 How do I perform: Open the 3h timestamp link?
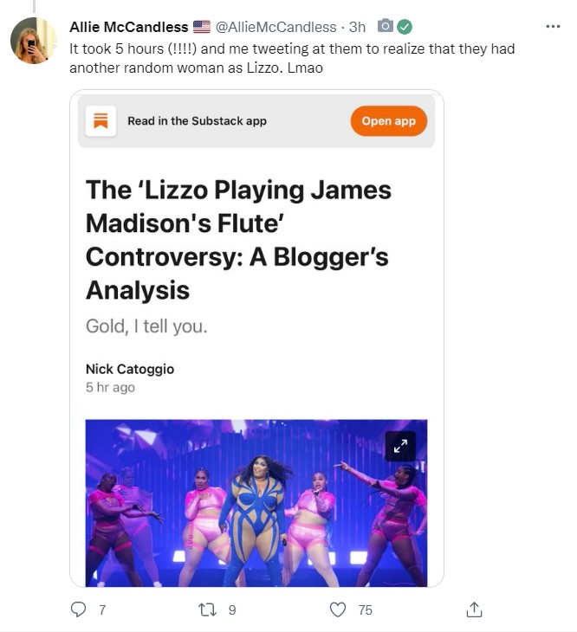pyautogui.click(x=357, y=27)
